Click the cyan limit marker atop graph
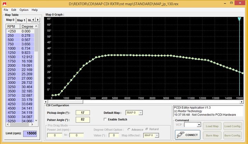248x144 pixels. 239,19
